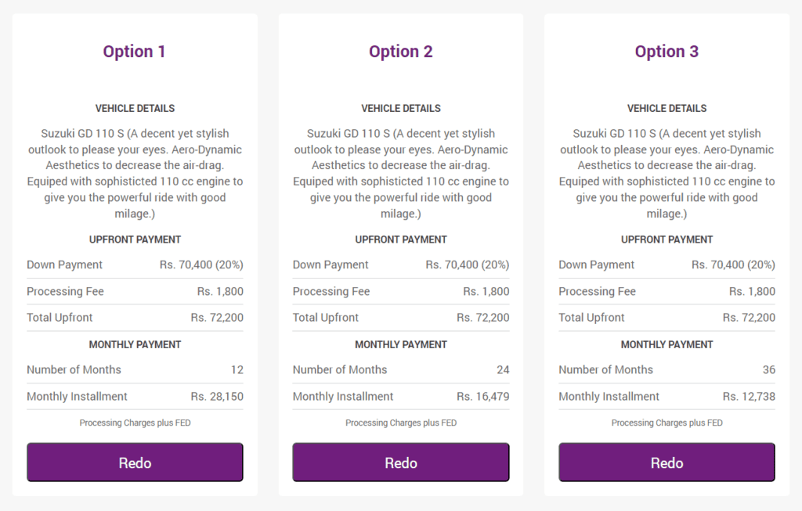
Task: Click the Redo button under Option 3
Action: [x=667, y=462]
